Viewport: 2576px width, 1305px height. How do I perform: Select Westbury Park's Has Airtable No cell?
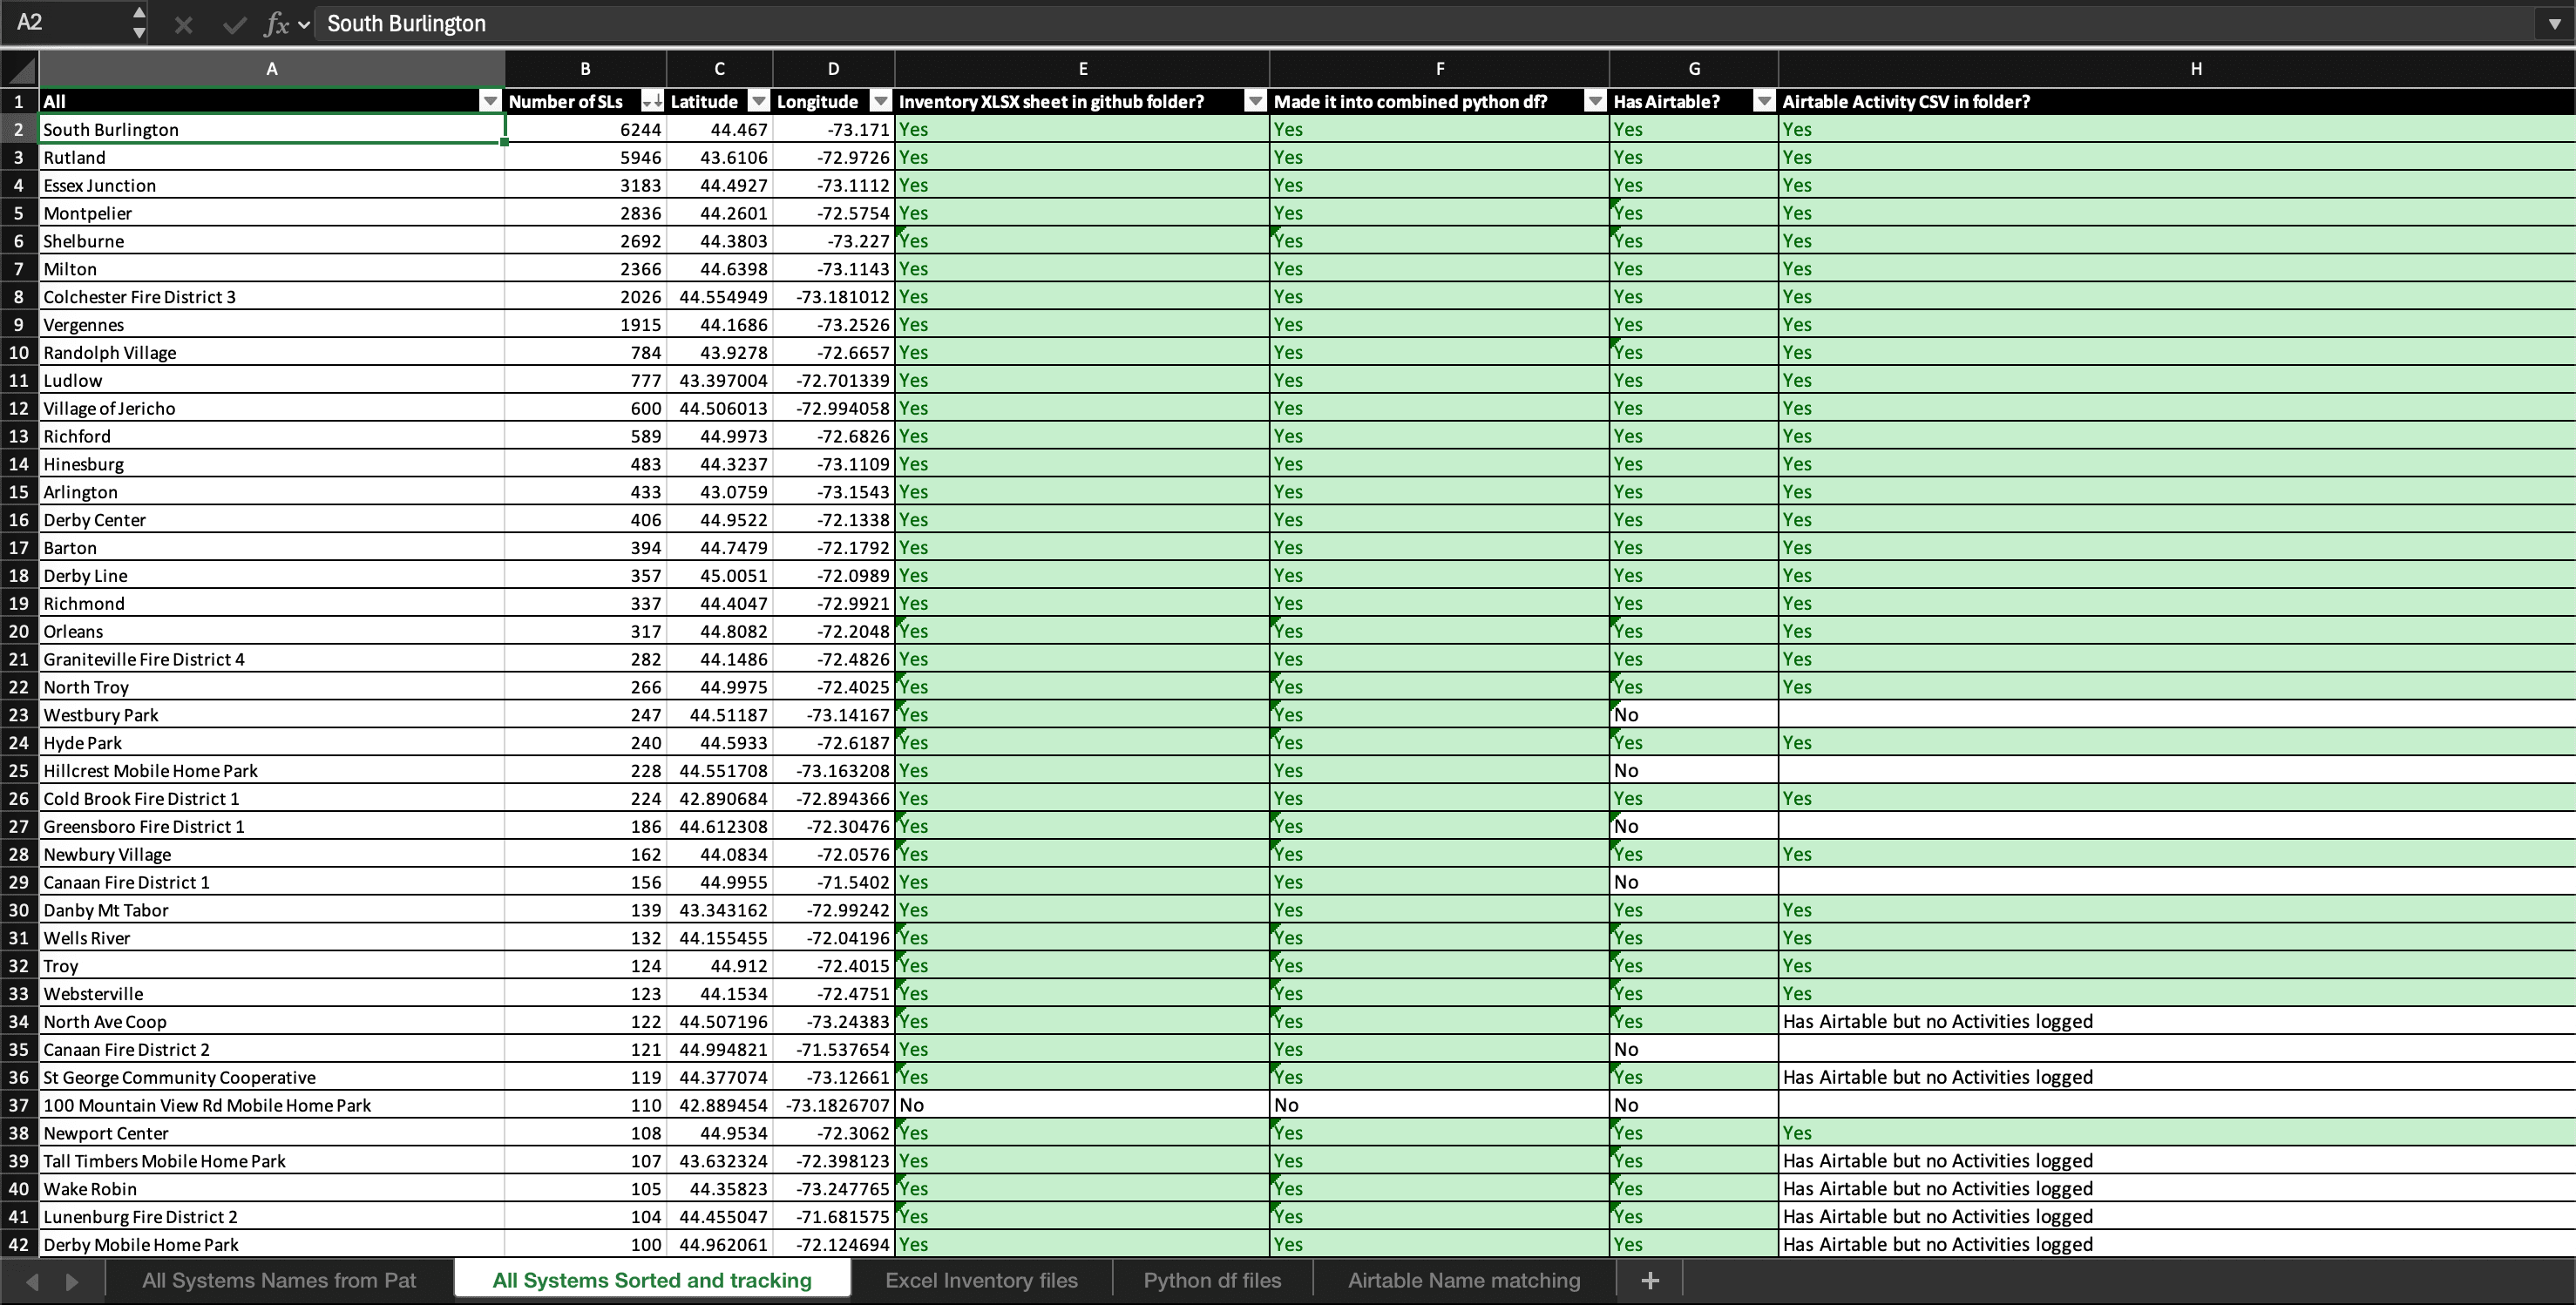tap(1693, 715)
